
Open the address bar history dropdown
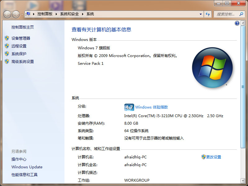coord(200,14)
